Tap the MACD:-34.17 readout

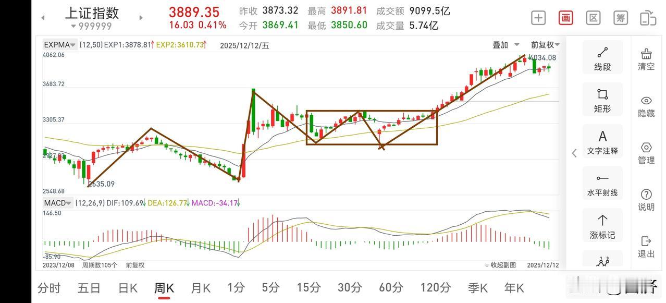(x=215, y=203)
